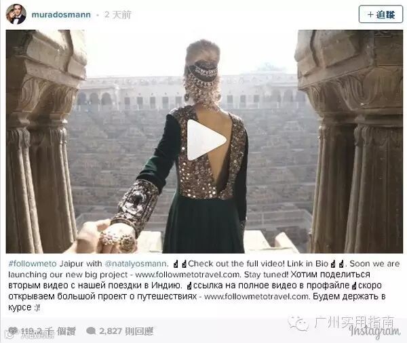Open the muradosmann profile avatar

16,14
